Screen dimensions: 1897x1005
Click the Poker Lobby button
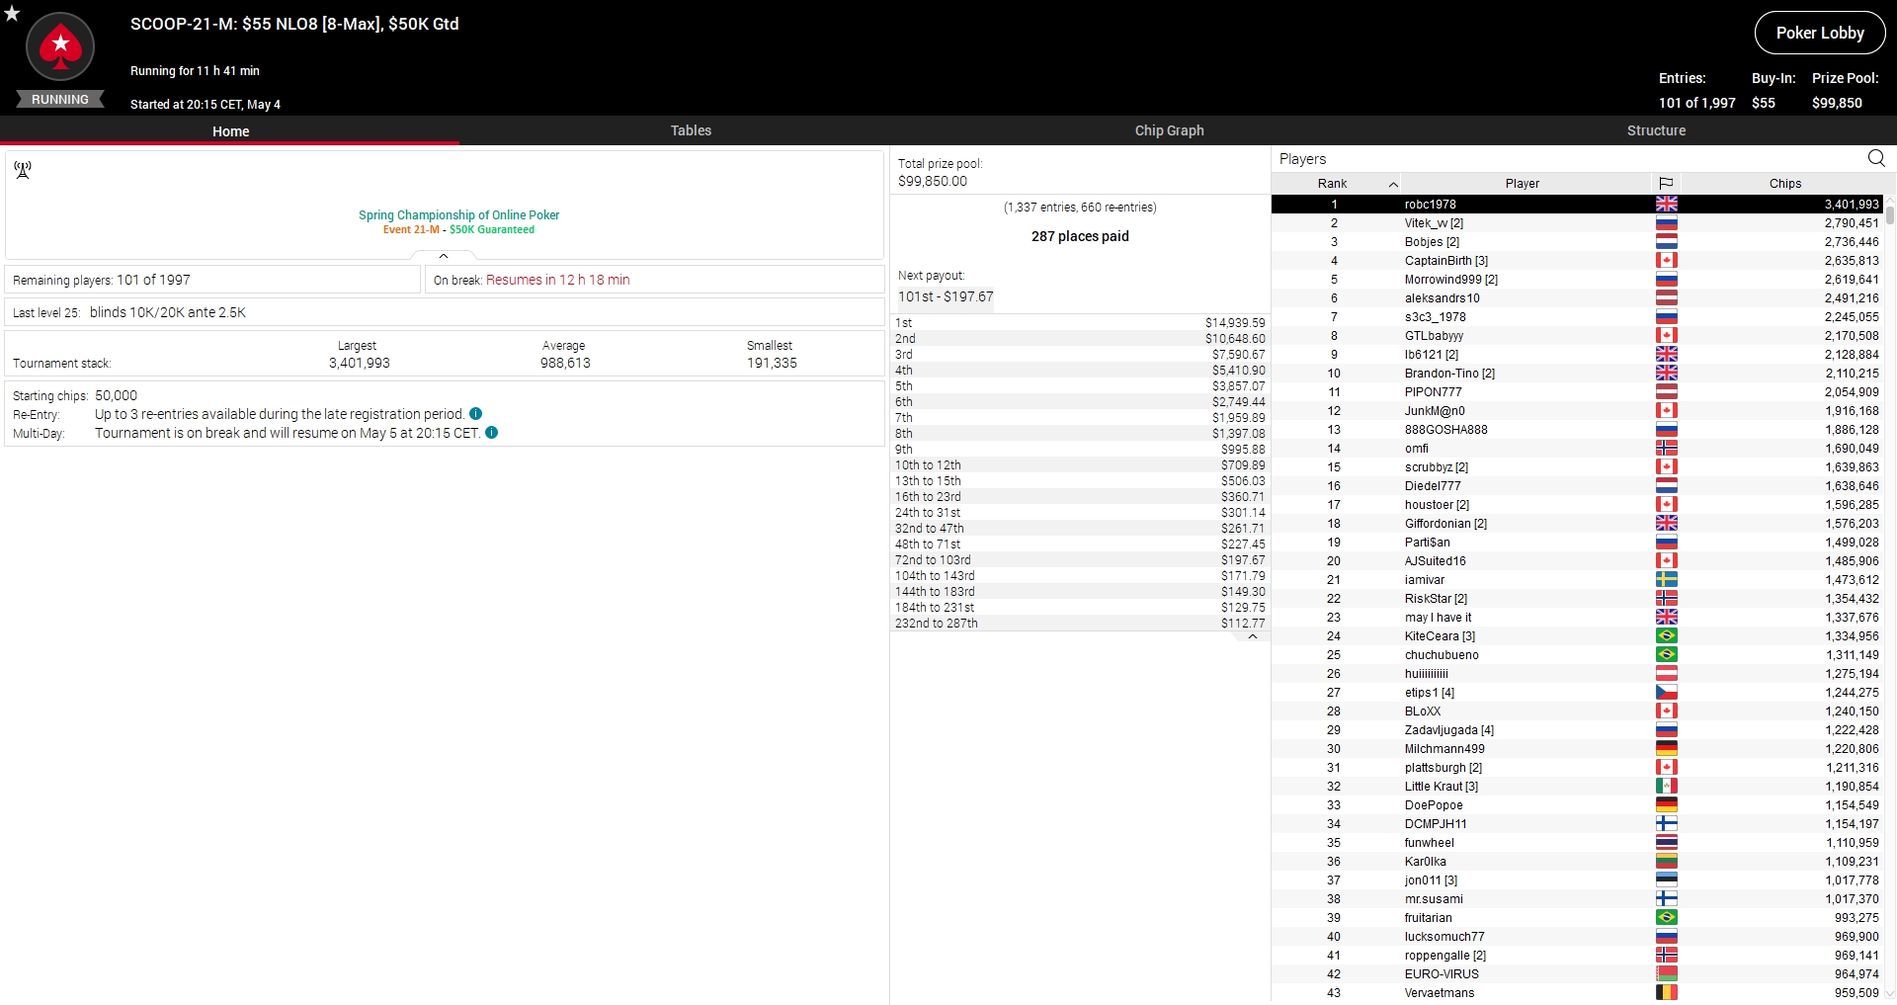(1819, 33)
